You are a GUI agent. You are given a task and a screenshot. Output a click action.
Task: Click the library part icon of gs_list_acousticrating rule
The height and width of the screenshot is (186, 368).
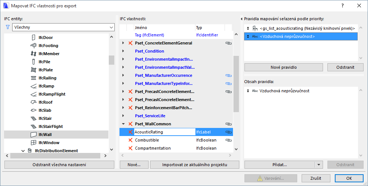[255, 28]
